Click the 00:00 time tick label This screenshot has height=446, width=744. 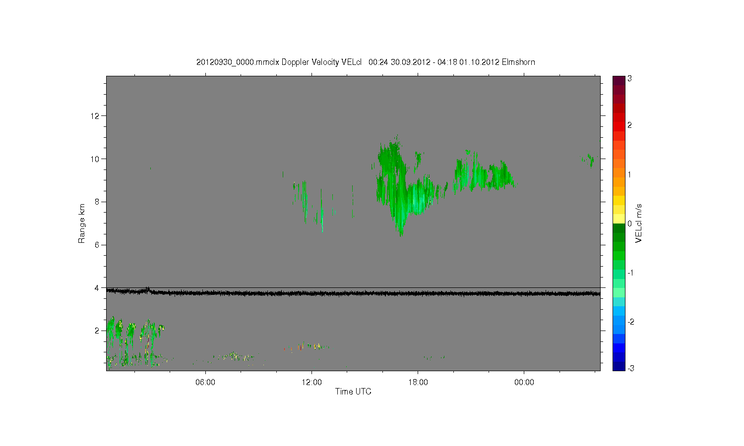coord(524,383)
